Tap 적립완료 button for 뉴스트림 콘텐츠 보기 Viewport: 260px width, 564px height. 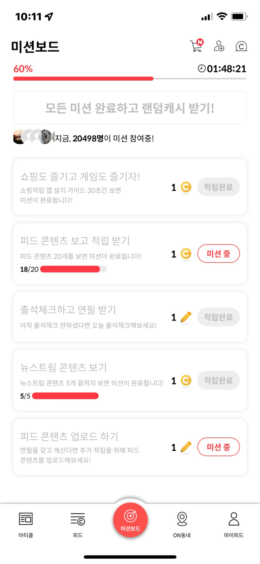pyautogui.click(x=219, y=381)
